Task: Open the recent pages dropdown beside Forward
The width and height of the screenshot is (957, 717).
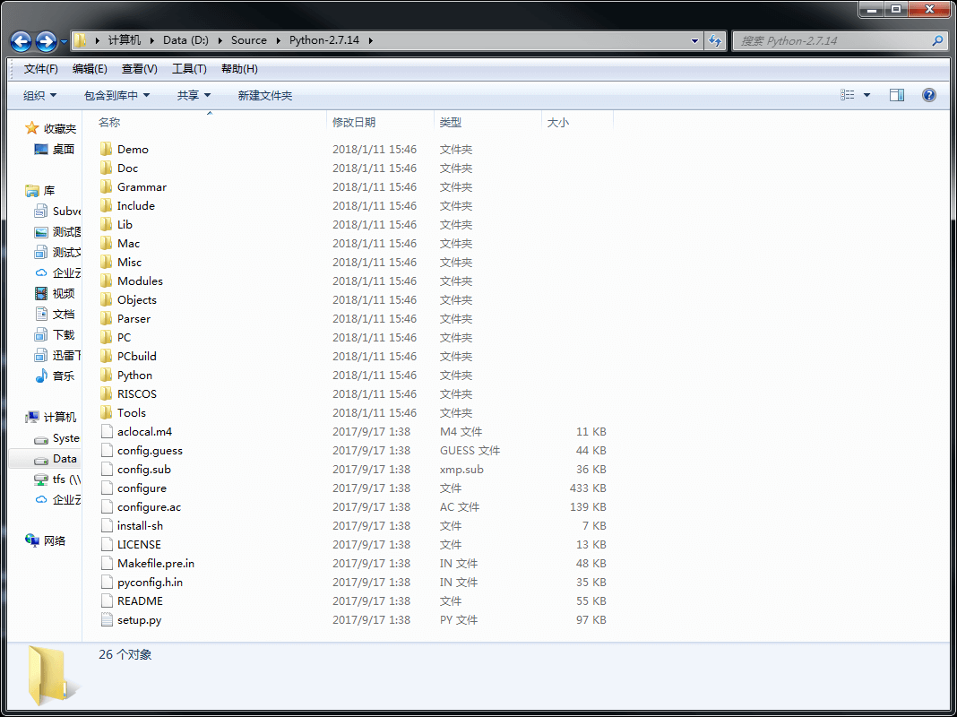Action: (x=64, y=41)
